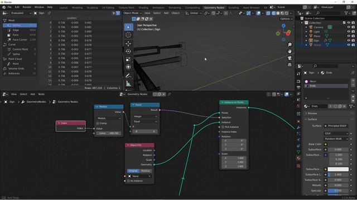This screenshot has height=200, width=357.
Task: Toggle Relative mode in Object Info node
Action: [x=146, y=171]
